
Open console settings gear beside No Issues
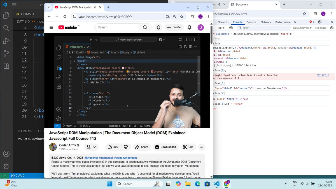pyautogui.click(x=332, y=28)
